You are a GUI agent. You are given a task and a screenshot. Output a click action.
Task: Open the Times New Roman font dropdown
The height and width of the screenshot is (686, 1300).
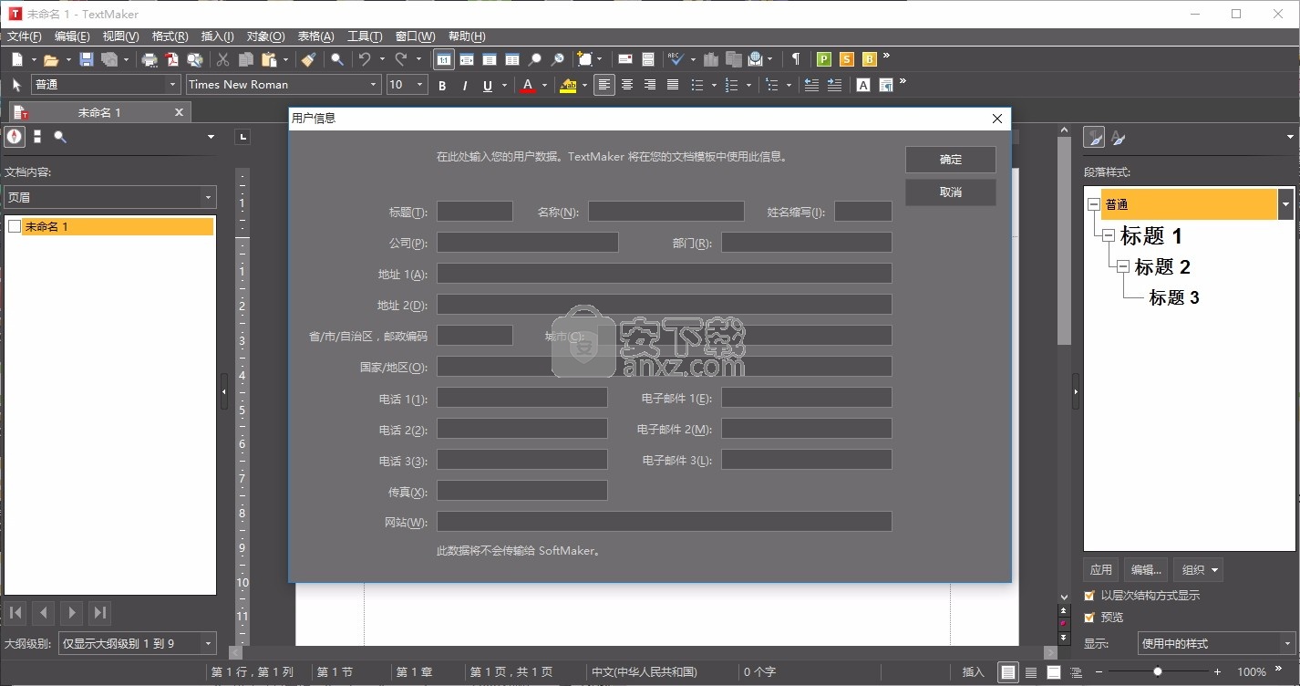(x=373, y=84)
